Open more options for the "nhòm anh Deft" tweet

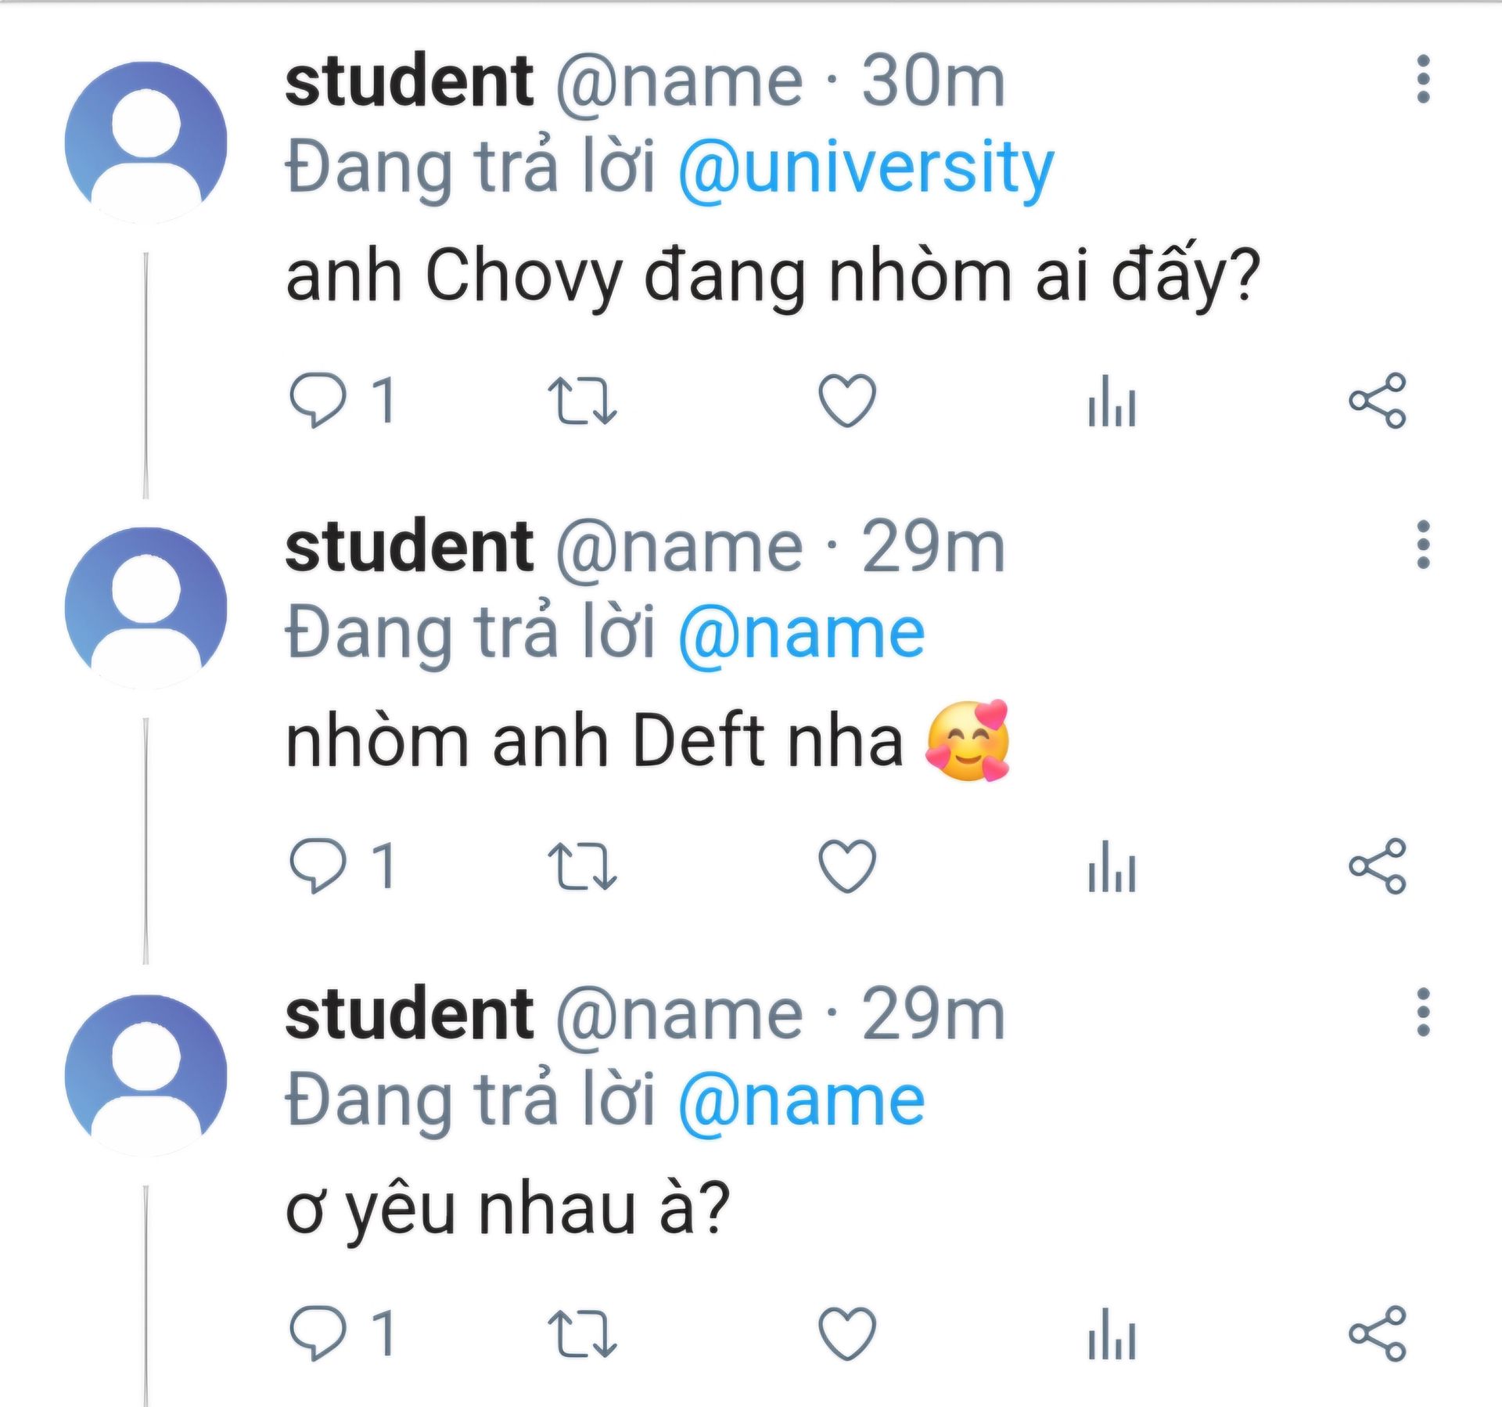click(x=1423, y=545)
